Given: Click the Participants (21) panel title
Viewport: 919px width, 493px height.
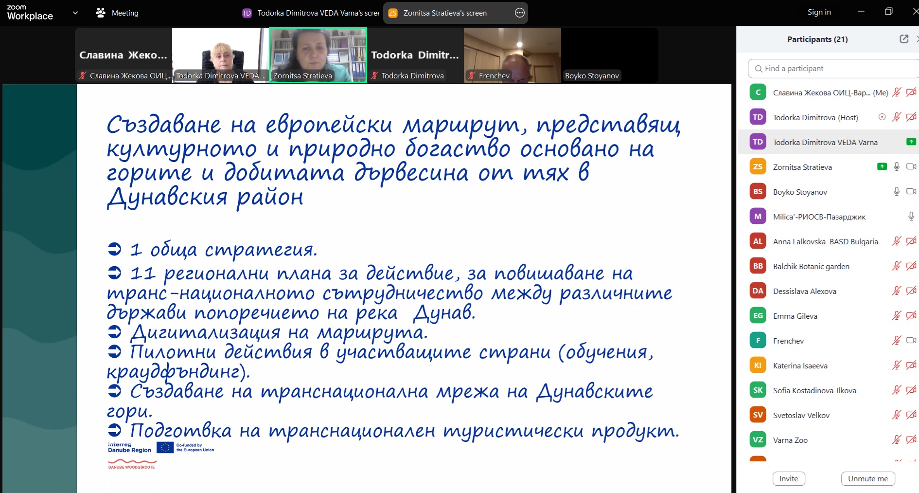Looking at the screenshot, I should [x=817, y=39].
